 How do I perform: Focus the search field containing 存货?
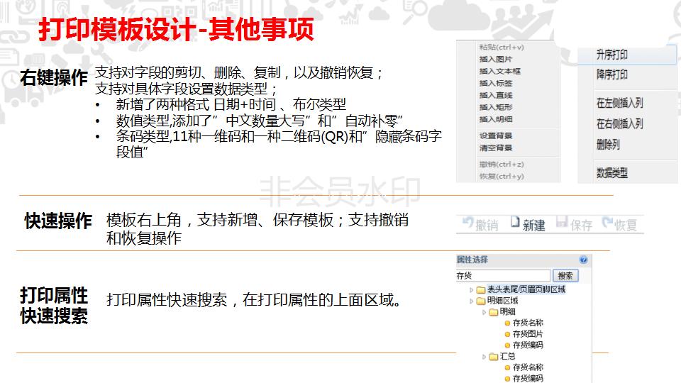tap(503, 276)
